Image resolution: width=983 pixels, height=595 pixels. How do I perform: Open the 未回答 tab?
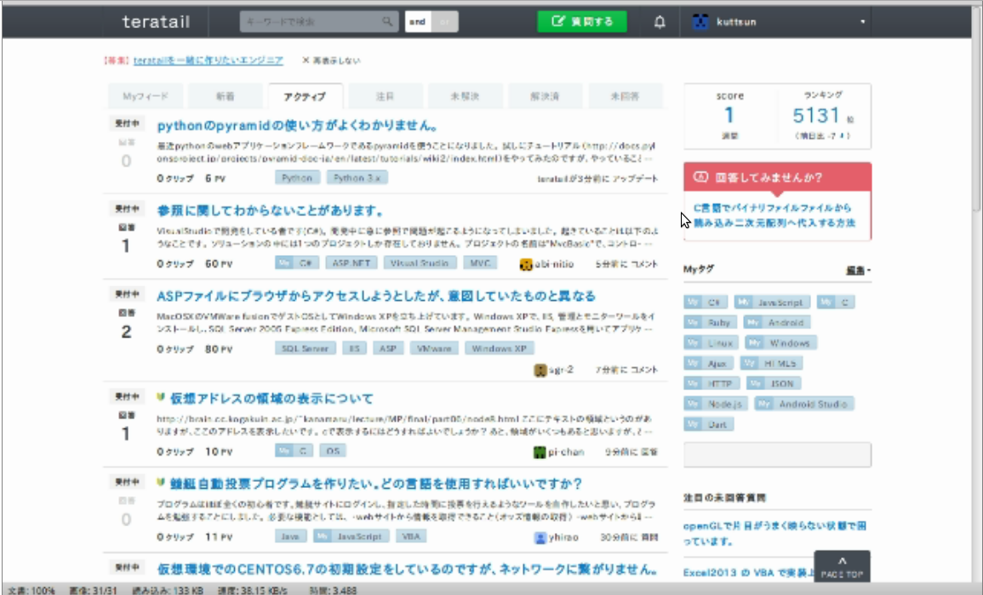click(625, 96)
